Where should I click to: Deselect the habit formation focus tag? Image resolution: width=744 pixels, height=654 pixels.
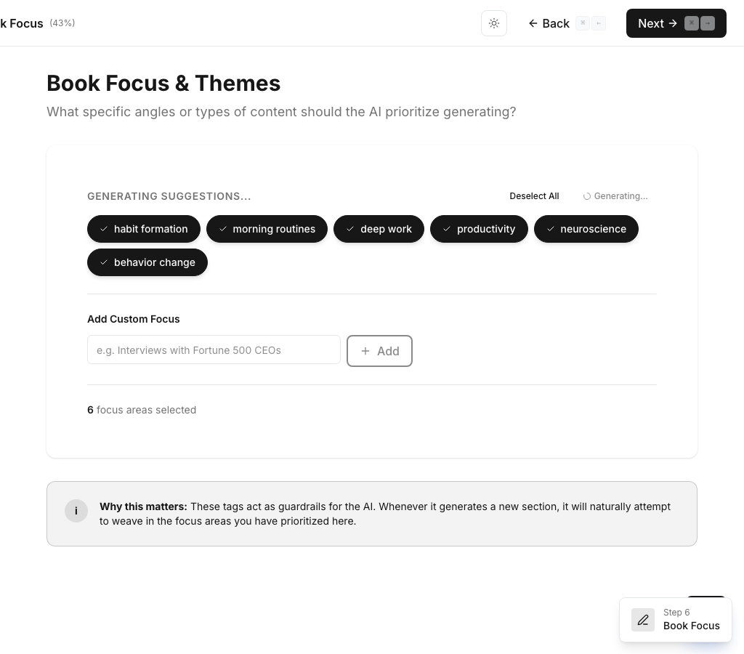coord(143,229)
